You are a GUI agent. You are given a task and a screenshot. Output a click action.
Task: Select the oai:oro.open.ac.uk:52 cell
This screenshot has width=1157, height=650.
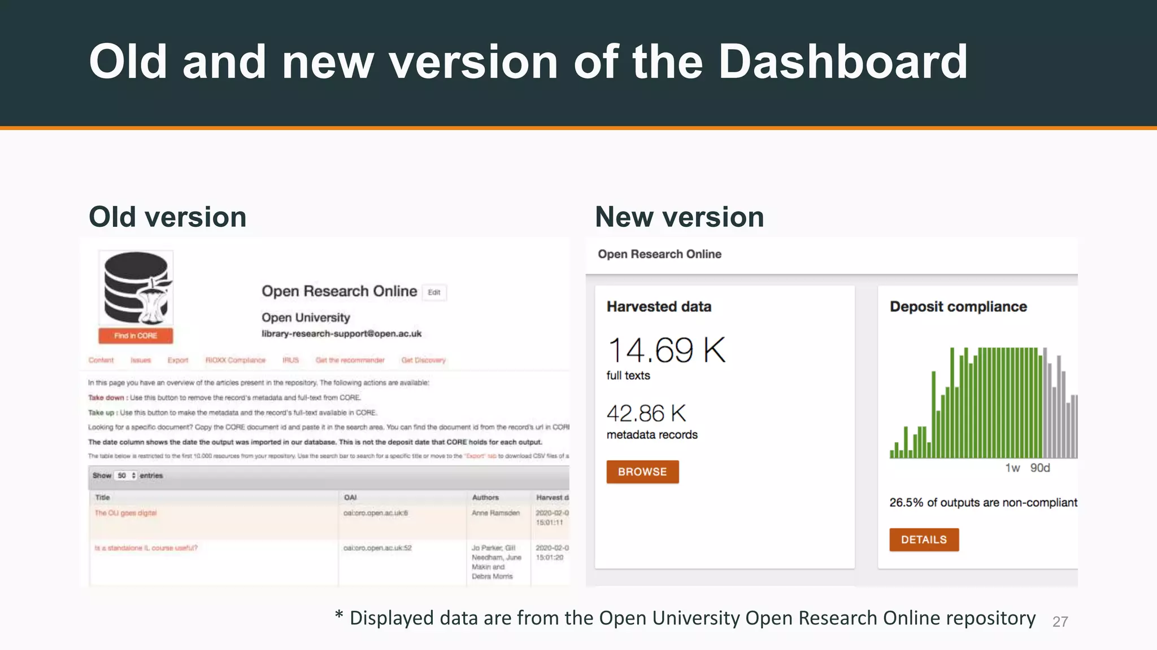[x=377, y=548]
